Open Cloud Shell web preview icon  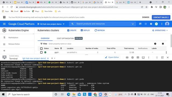click(138, 57)
